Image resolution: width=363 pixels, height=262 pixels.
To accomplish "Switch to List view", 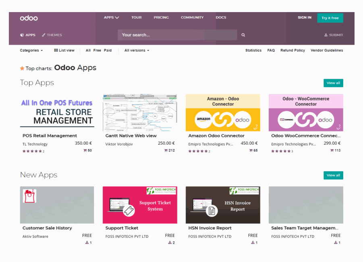I will 64,50.
